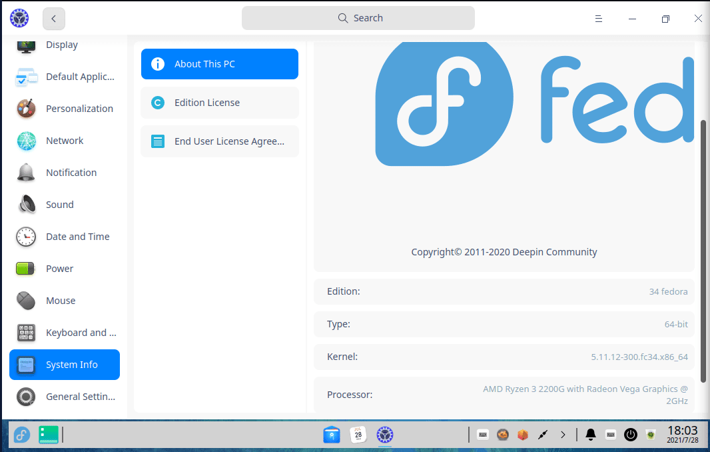The width and height of the screenshot is (710, 452).
Task: Click the AMD Ryzen 3 2200G processor text
Action: tap(585, 395)
